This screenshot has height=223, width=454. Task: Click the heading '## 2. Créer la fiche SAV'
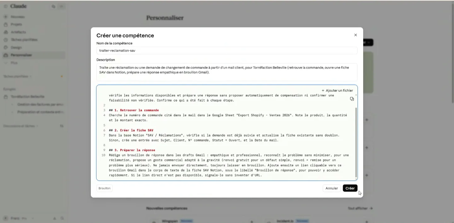(x=131, y=130)
